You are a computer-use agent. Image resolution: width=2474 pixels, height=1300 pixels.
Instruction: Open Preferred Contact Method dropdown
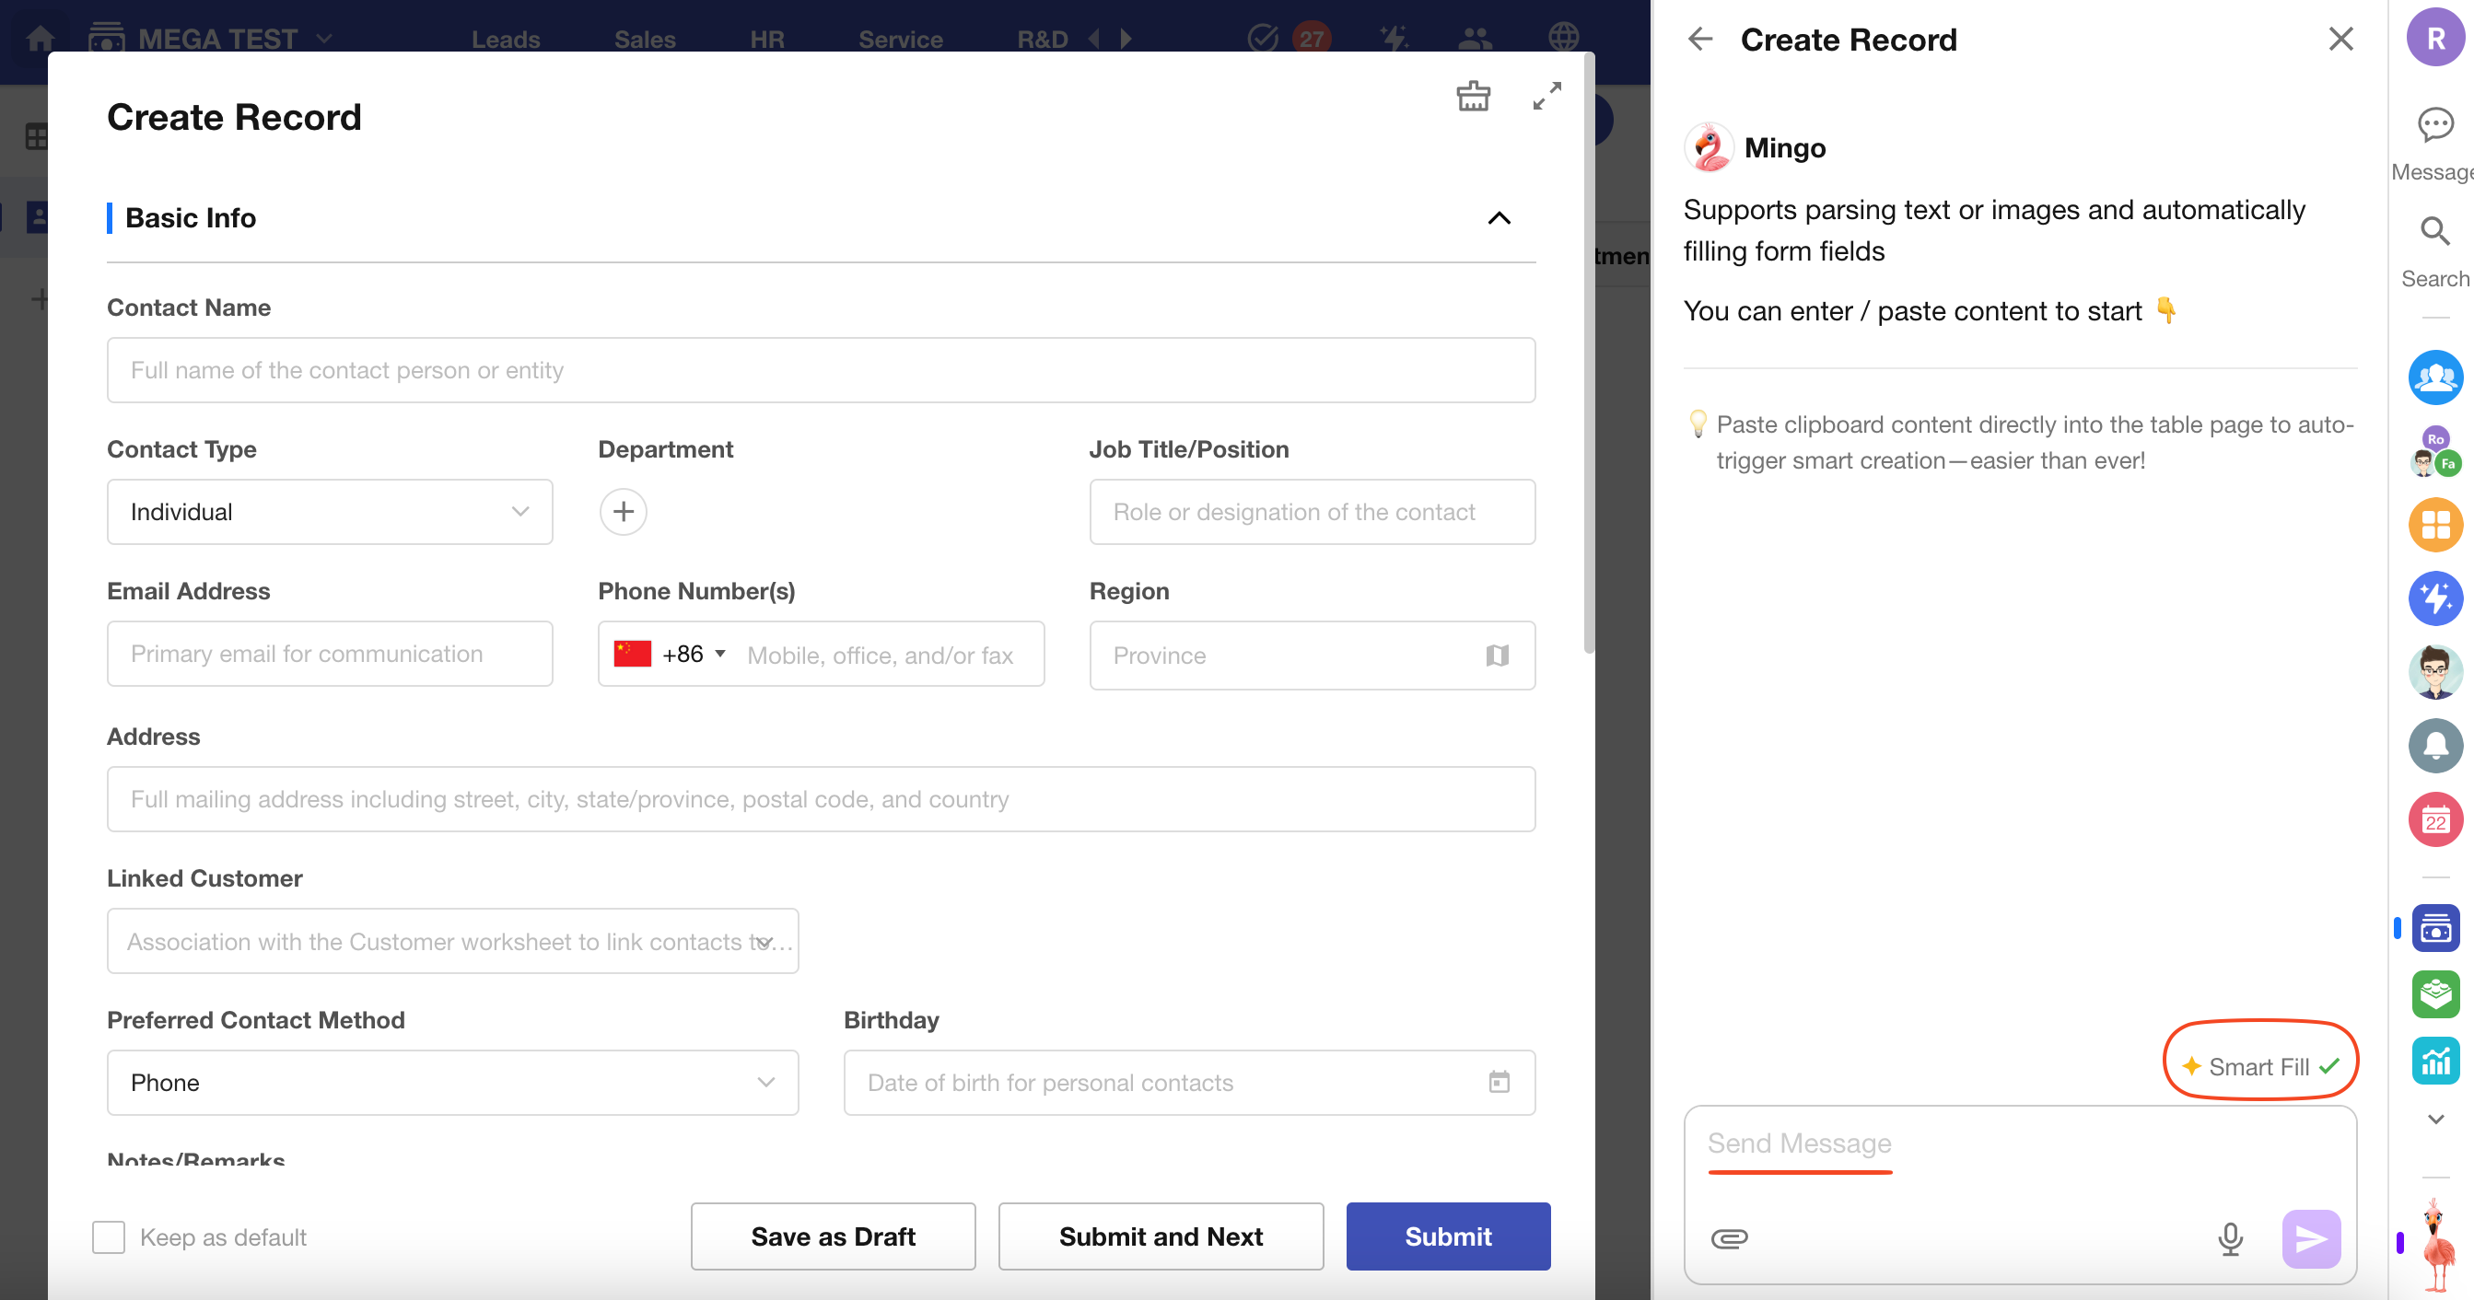(452, 1082)
